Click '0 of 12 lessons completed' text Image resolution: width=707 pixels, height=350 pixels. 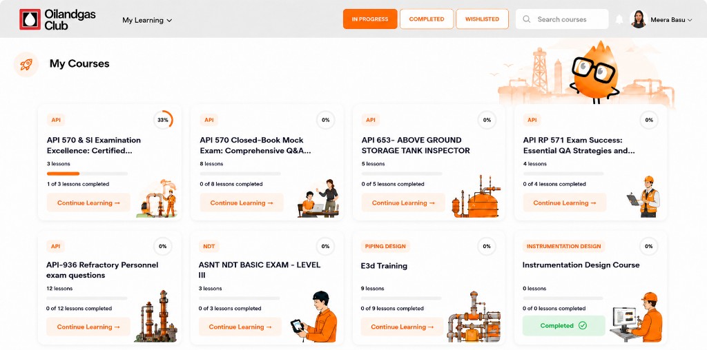[79, 309]
